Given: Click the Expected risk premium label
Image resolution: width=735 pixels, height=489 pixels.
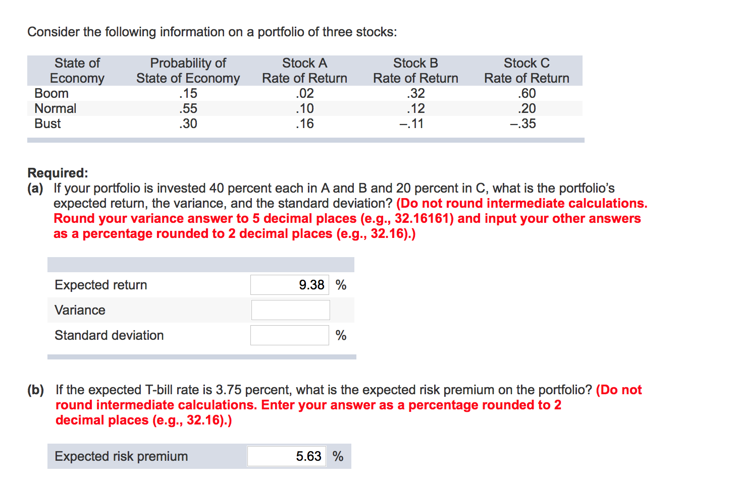Looking at the screenshot, I should click(x=121, y=456).
